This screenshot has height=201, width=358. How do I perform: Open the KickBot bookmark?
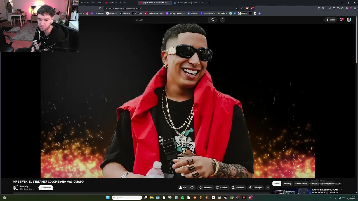223,13
